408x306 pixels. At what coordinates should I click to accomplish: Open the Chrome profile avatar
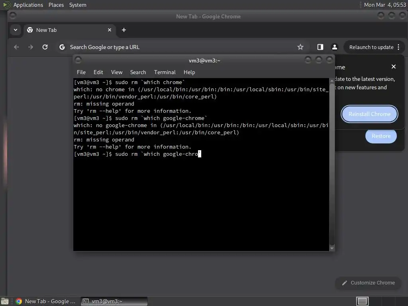click(335, 47)
